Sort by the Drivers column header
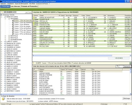This screenshot has width=132, height=105. [x=94, y=15]
